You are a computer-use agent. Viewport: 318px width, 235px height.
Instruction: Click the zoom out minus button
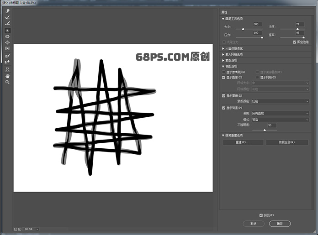coord(16,229)
